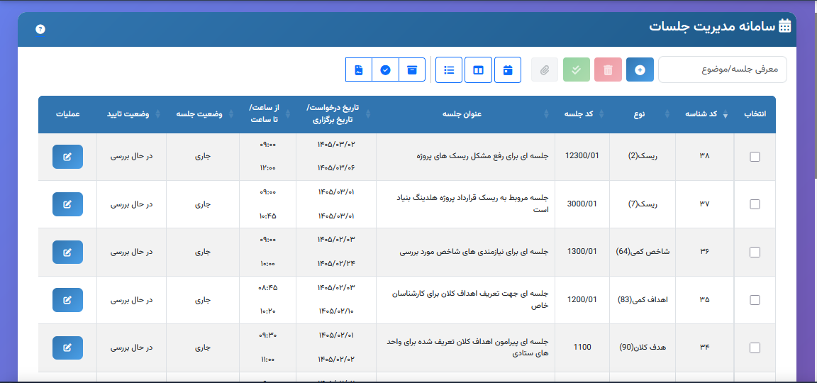Click type cell شاخص کمی(64)
The width and height of the screenshot is (817, 383).
pos(643,252)
